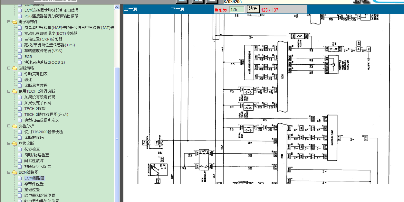
Task: Click page icon beside 接地位置
Action: coord(20,190)
